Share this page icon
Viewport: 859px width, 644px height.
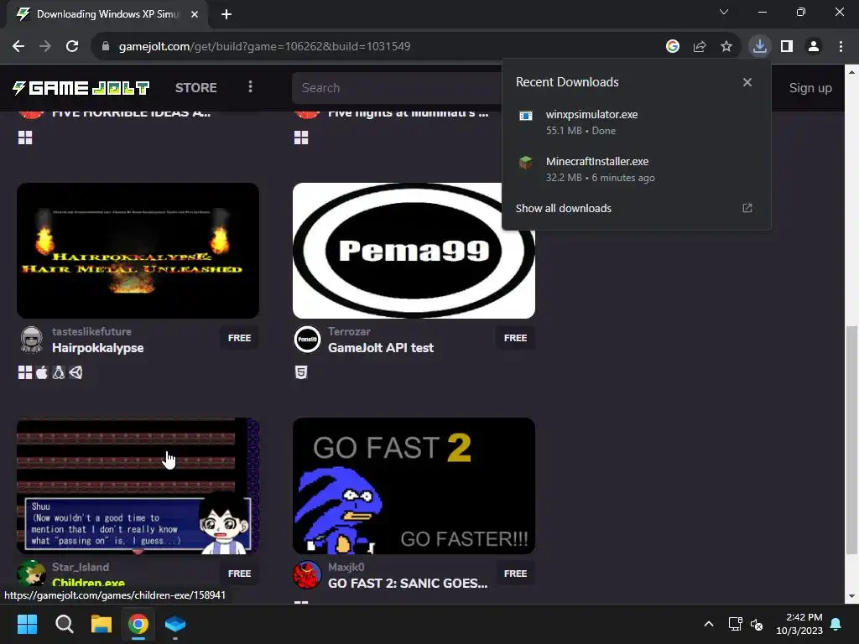coord(700,46)
